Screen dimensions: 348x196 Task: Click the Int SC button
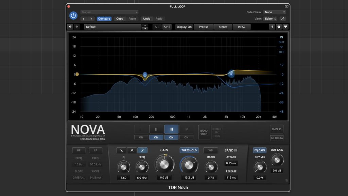point(242,27)
